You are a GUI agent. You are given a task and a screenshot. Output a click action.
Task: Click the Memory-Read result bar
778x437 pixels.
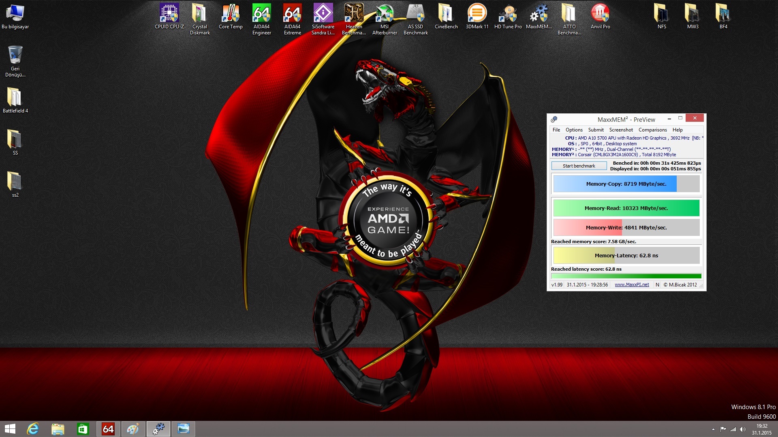coord(626,208)
